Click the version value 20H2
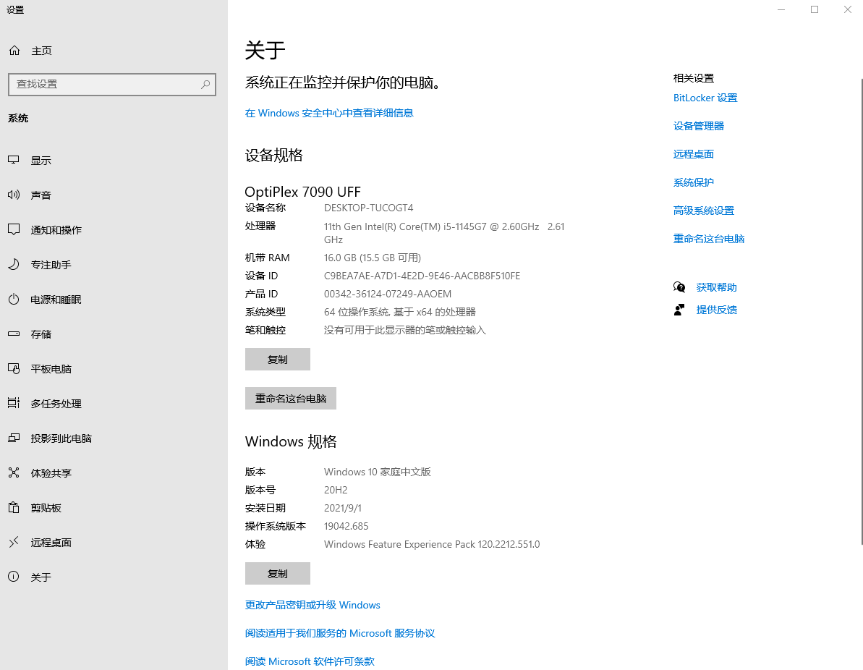 click(335, 489)
